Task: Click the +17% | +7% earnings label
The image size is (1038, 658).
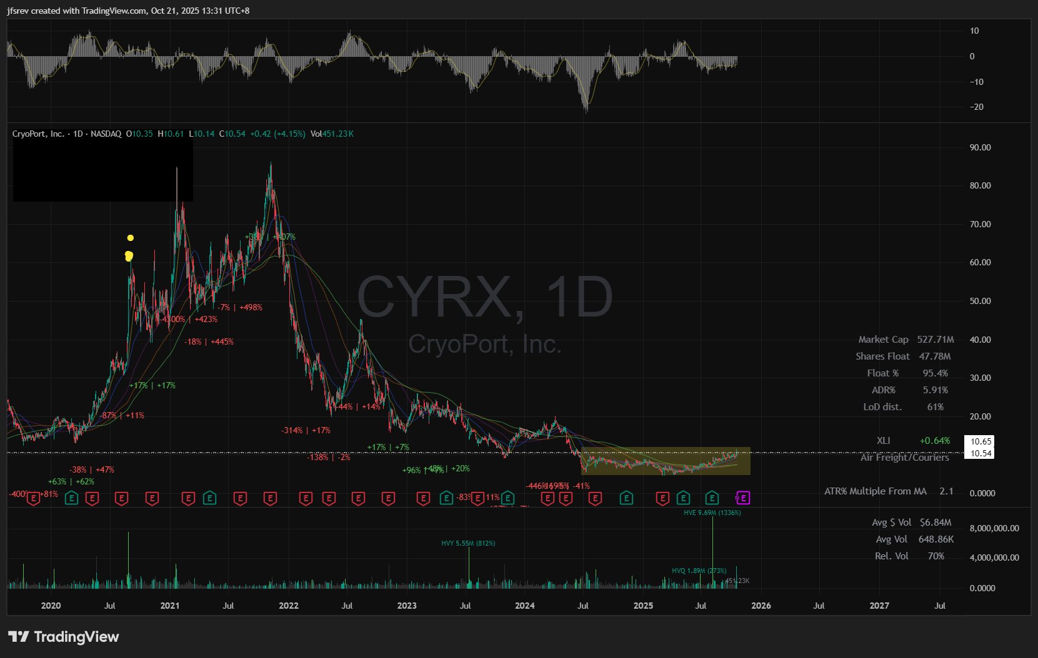Action: pos(388,447)
